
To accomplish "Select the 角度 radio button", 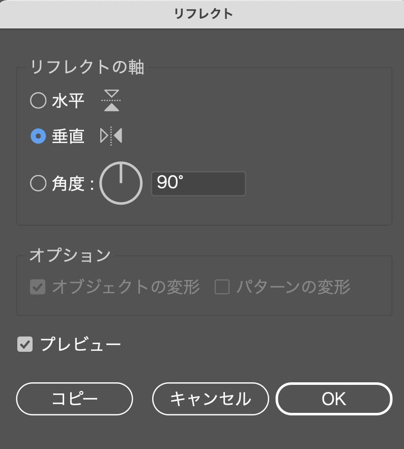I will click(38, 183).
